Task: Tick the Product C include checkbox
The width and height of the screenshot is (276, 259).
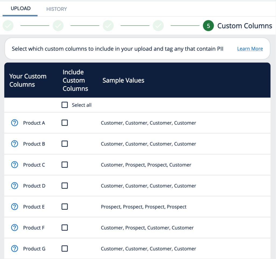Action: click(x=65, y=165)
